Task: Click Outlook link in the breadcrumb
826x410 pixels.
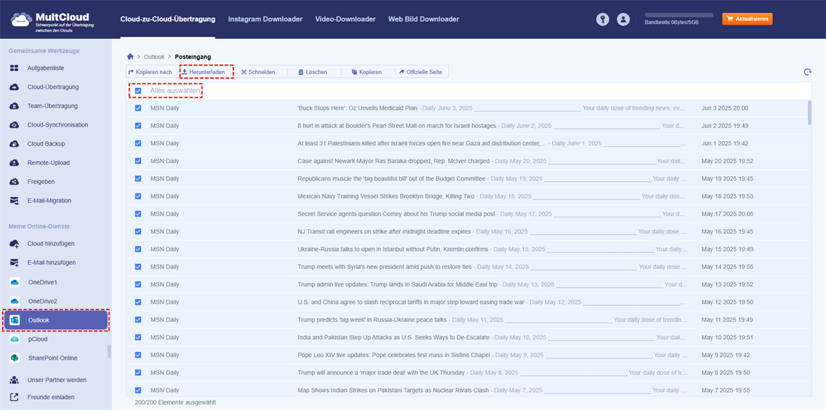Action: click(x=154, y=56)
